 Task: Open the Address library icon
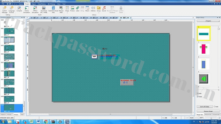click(x=93, y=9)
